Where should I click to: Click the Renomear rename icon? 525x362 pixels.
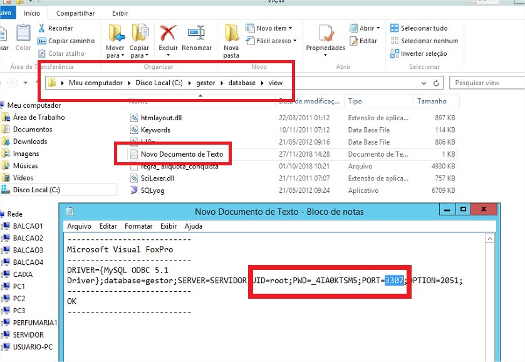[x=197, y=34]
